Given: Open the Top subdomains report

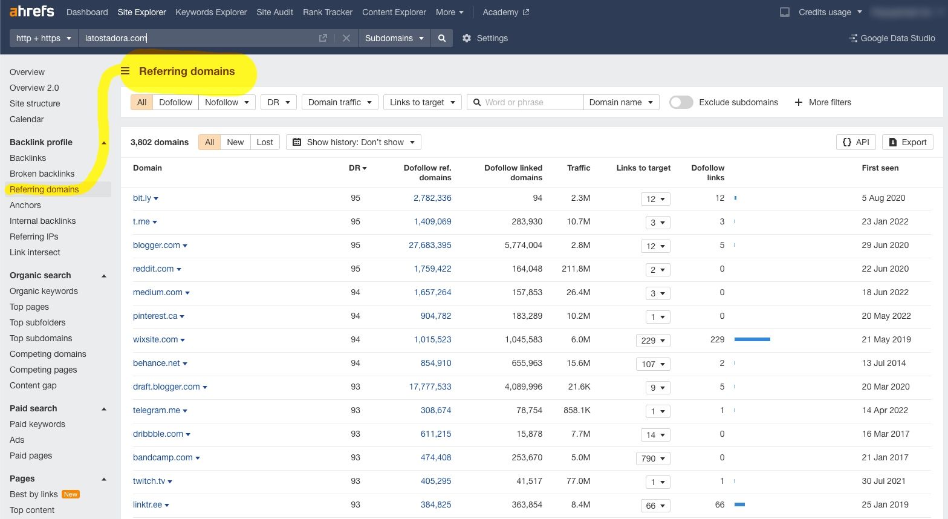Looking at the screenshot, I should [41, 338].
